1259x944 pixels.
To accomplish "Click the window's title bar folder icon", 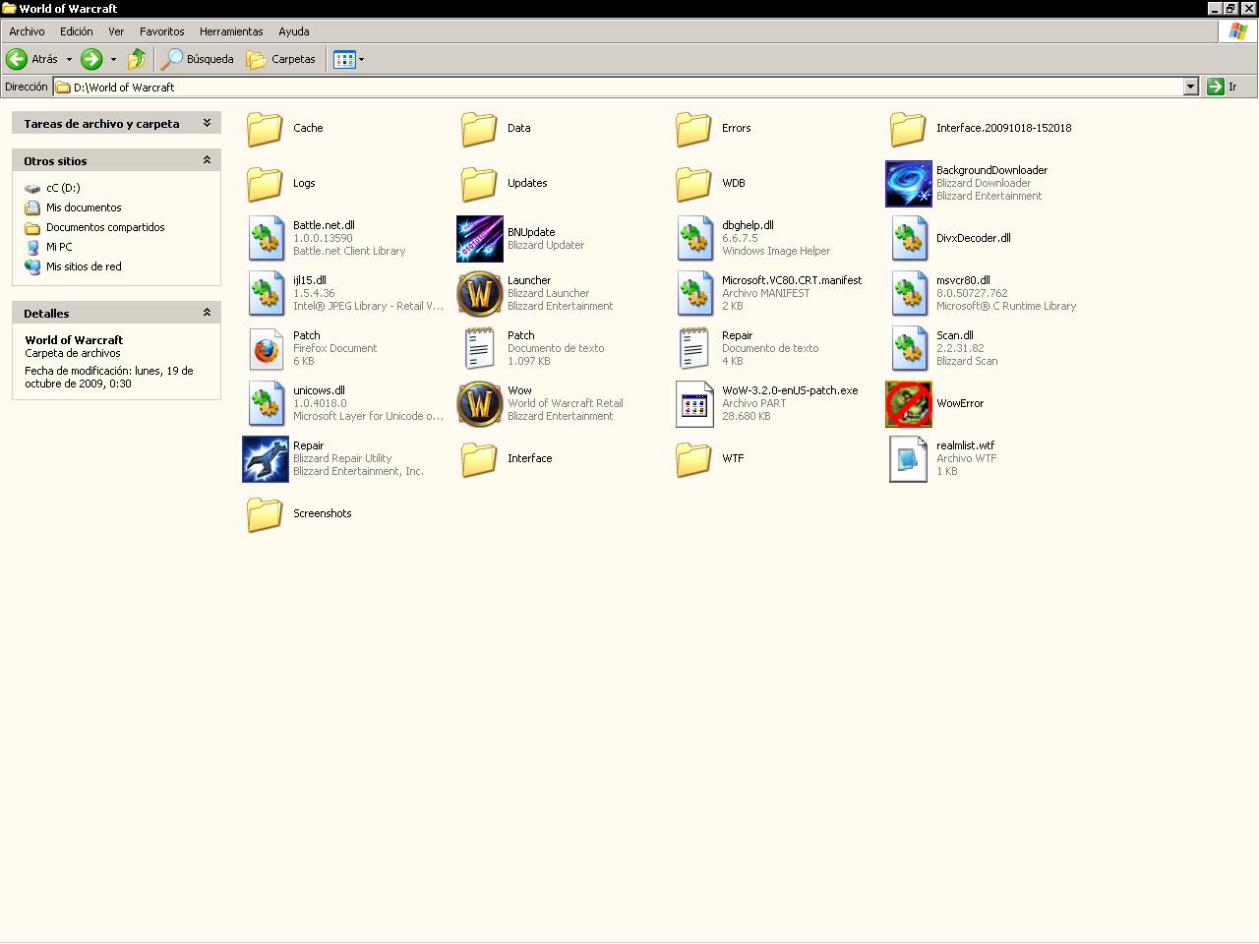I will click(x=9, y=8).
